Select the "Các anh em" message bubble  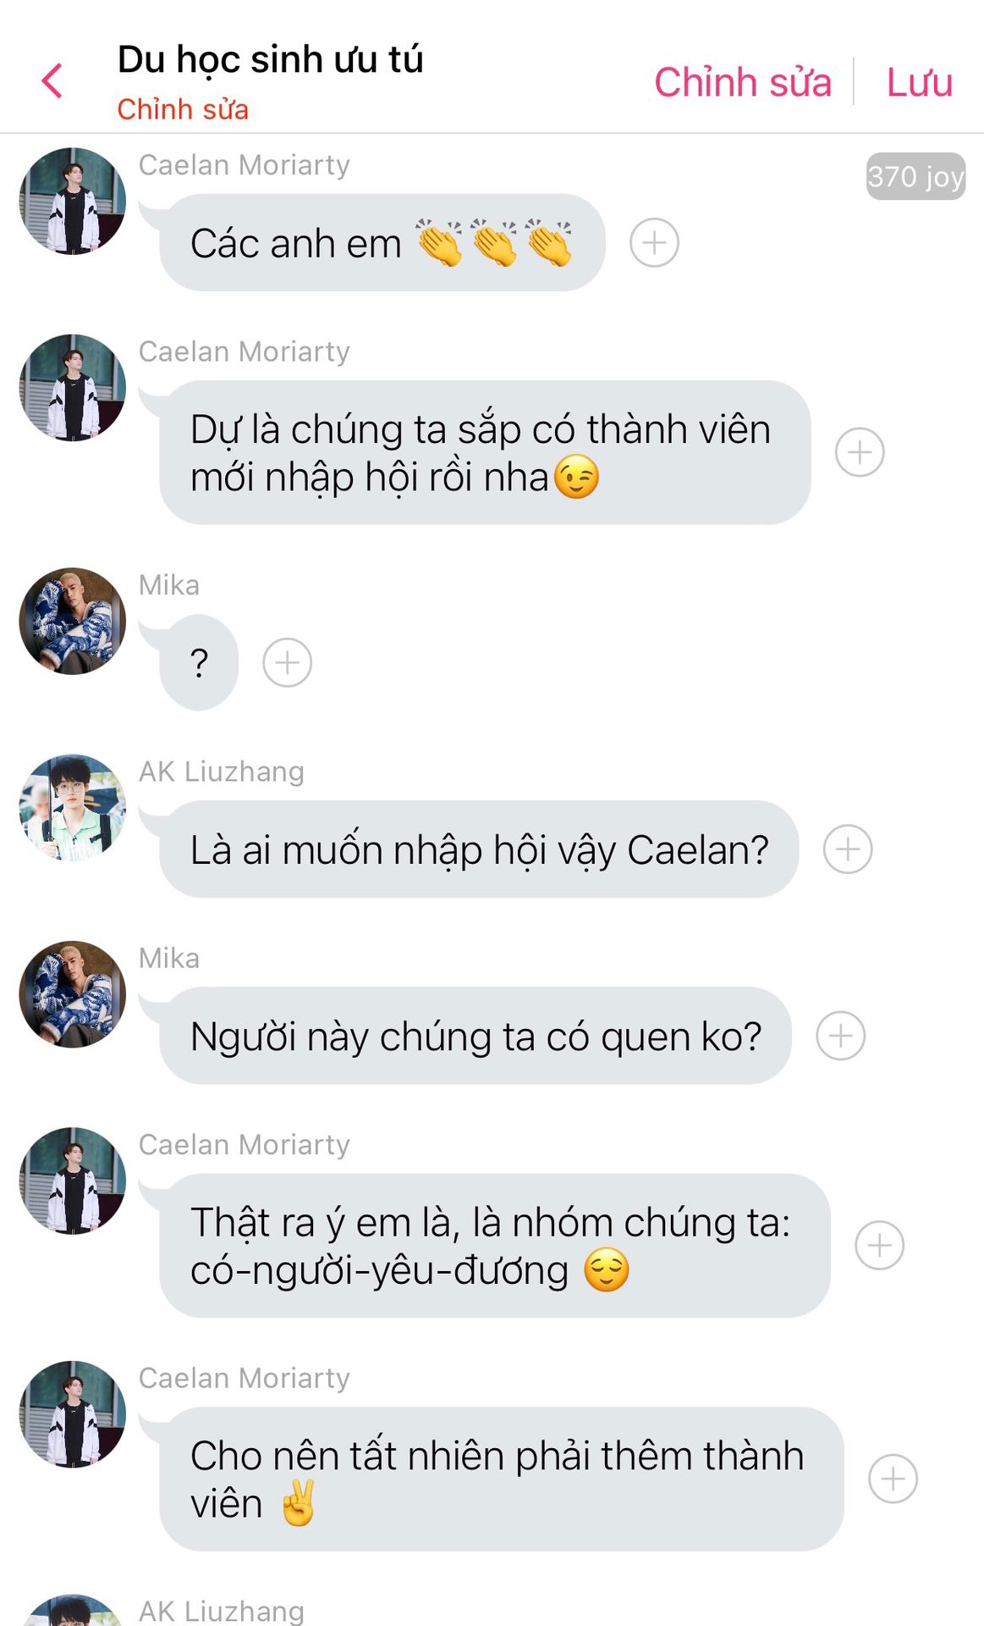coord(382,243)
